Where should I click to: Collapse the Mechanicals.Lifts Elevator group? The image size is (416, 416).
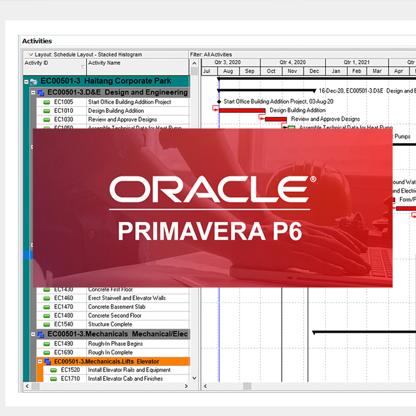click(40, 361)
